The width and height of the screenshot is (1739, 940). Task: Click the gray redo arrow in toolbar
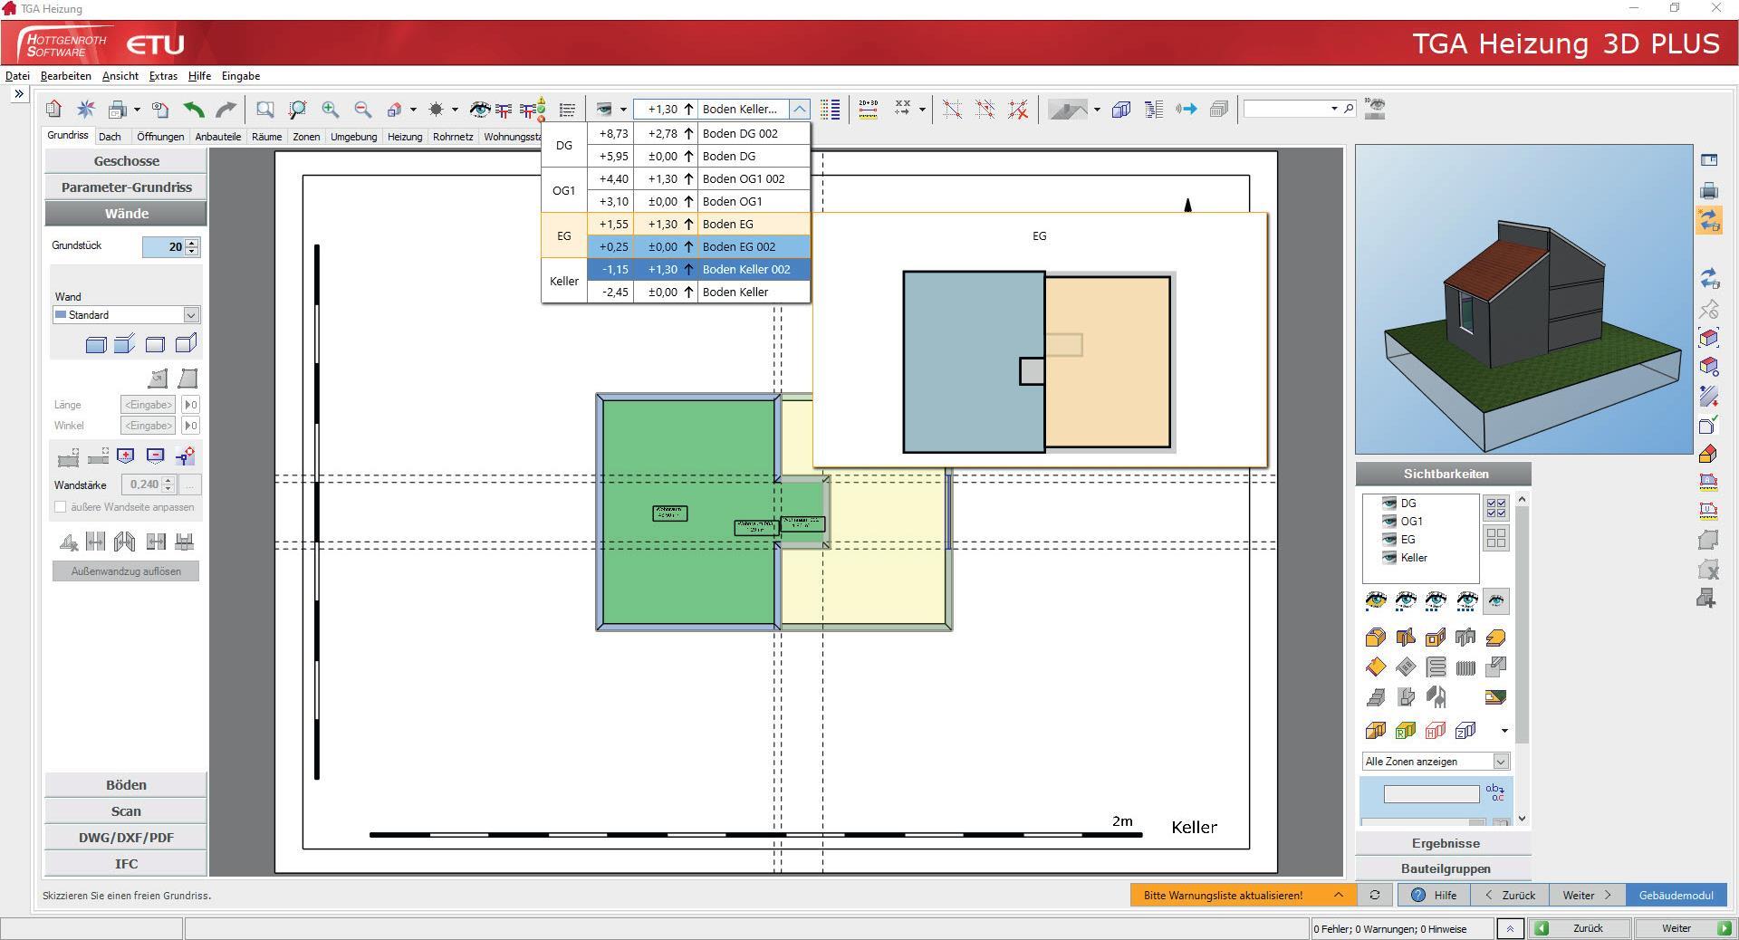pyautogui.click(x=226, y=110)
